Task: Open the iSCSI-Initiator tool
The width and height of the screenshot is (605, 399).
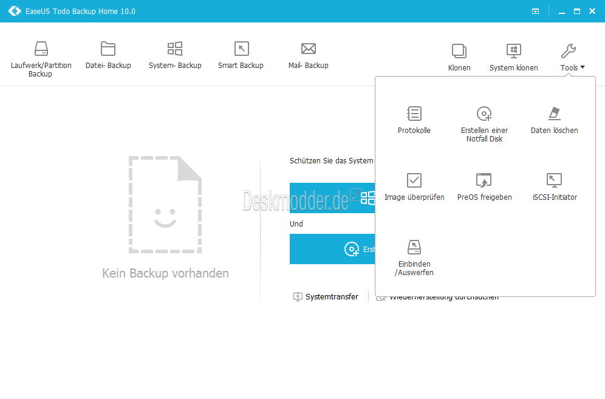Action: (x=555, y=187)
